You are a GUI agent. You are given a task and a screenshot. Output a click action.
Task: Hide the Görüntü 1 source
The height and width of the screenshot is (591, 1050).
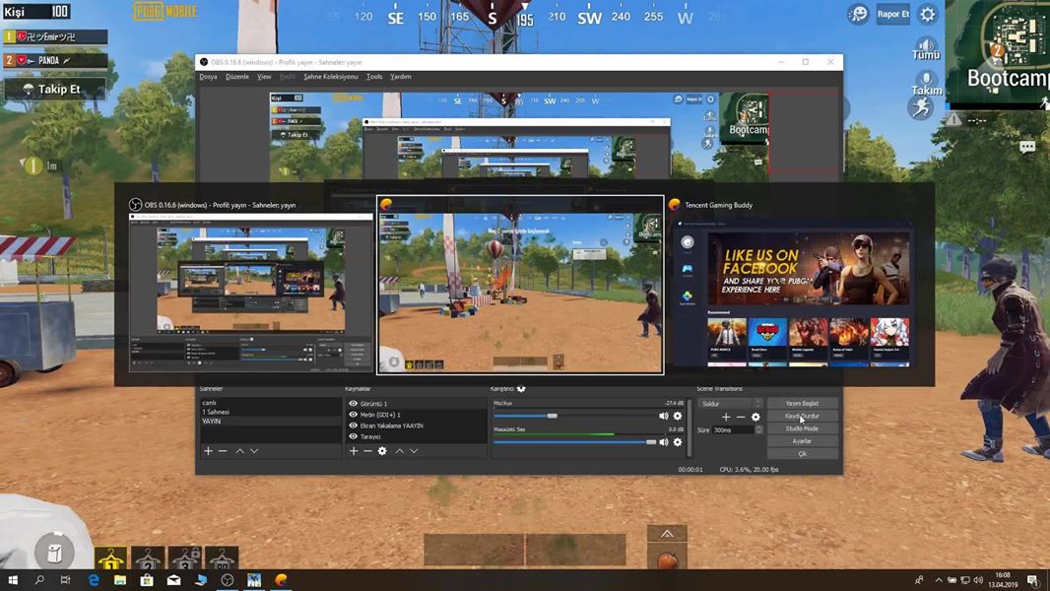click(x=353, y=404)
